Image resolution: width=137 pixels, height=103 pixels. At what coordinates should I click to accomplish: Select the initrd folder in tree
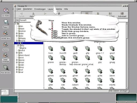[21, 50]
